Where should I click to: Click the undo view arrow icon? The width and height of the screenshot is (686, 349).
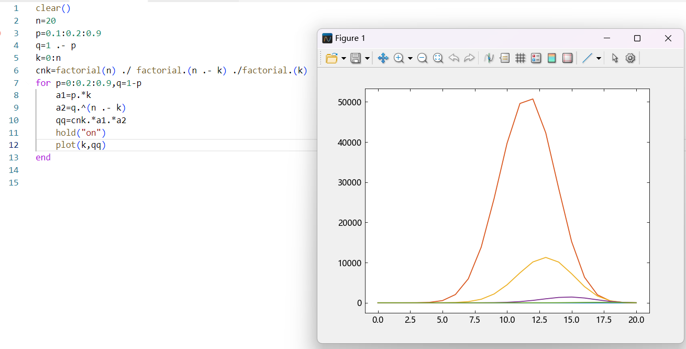click(453, 58)
